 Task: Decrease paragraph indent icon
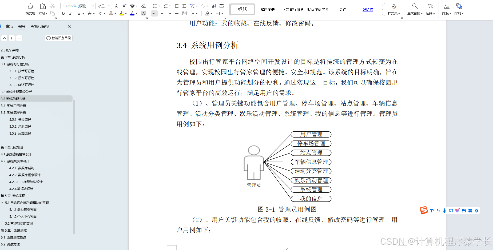pos(177,6)
